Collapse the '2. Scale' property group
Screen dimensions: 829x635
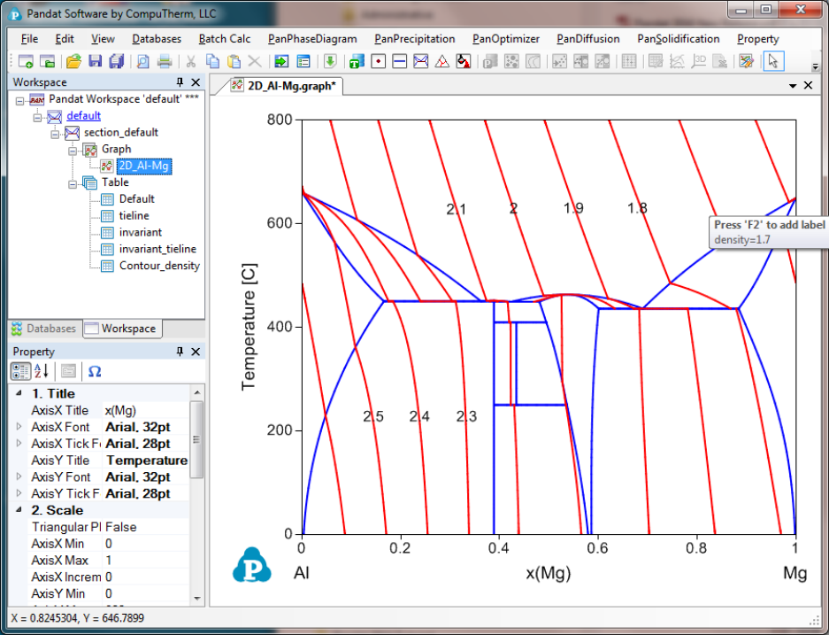pyautogui.click(x=19, y=509)
